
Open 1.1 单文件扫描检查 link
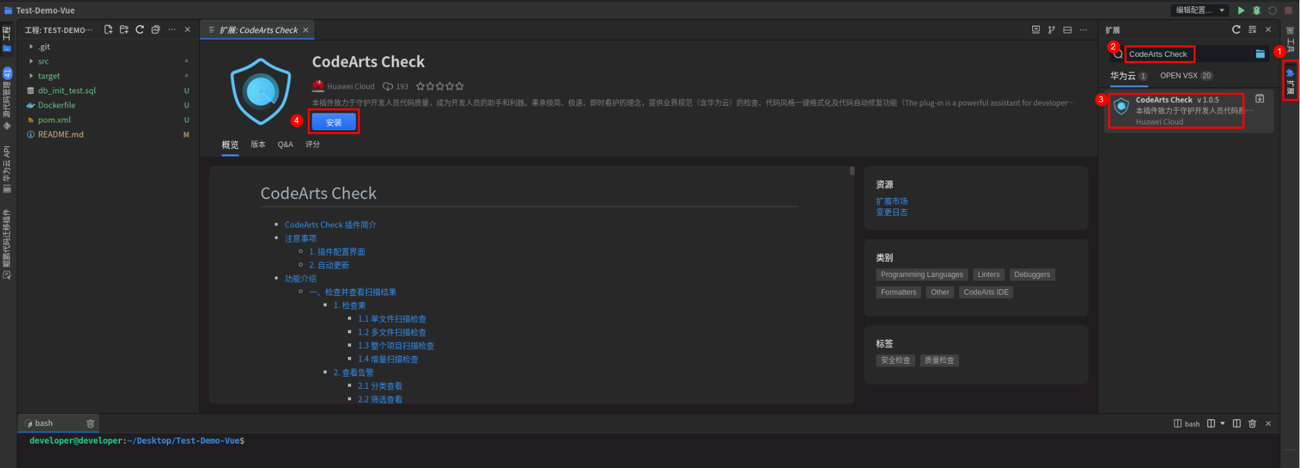[392, 319]
